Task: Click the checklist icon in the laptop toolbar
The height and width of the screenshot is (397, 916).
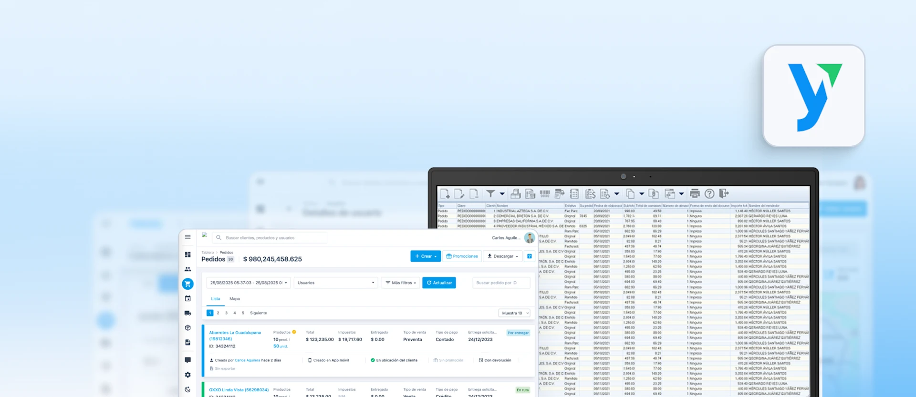Action: click(x=574, y=193)
